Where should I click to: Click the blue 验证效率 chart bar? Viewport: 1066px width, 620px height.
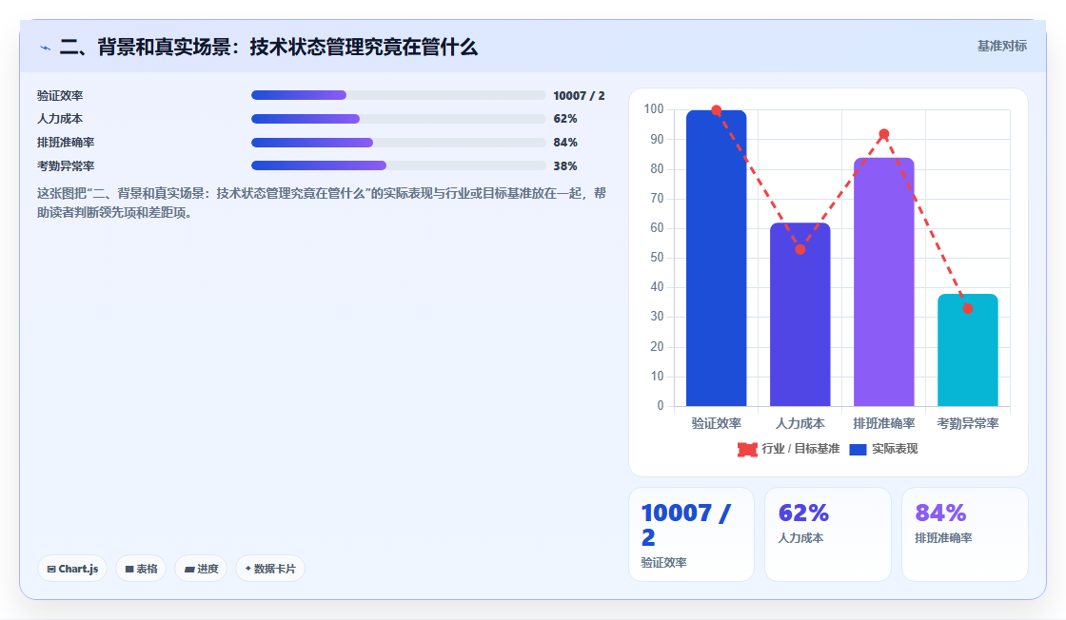pos(716,258)
